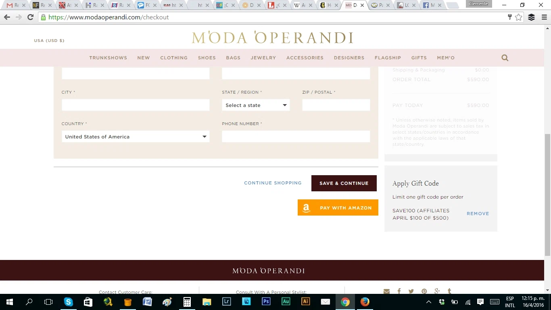This screenshot has width=551, height=310.
Task: Expand the Select a state dropdown
Action: pos(256,105)
